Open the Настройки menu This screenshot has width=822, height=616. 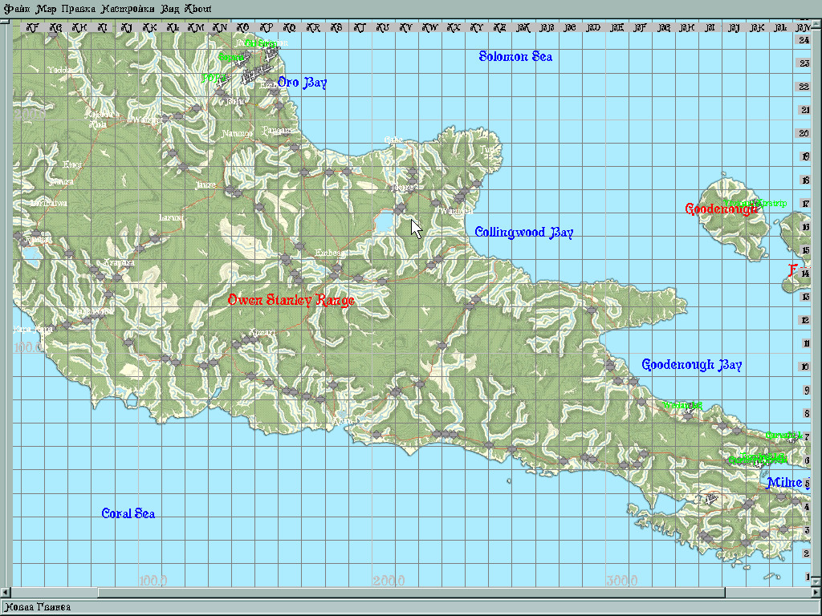tap(128, 9)
